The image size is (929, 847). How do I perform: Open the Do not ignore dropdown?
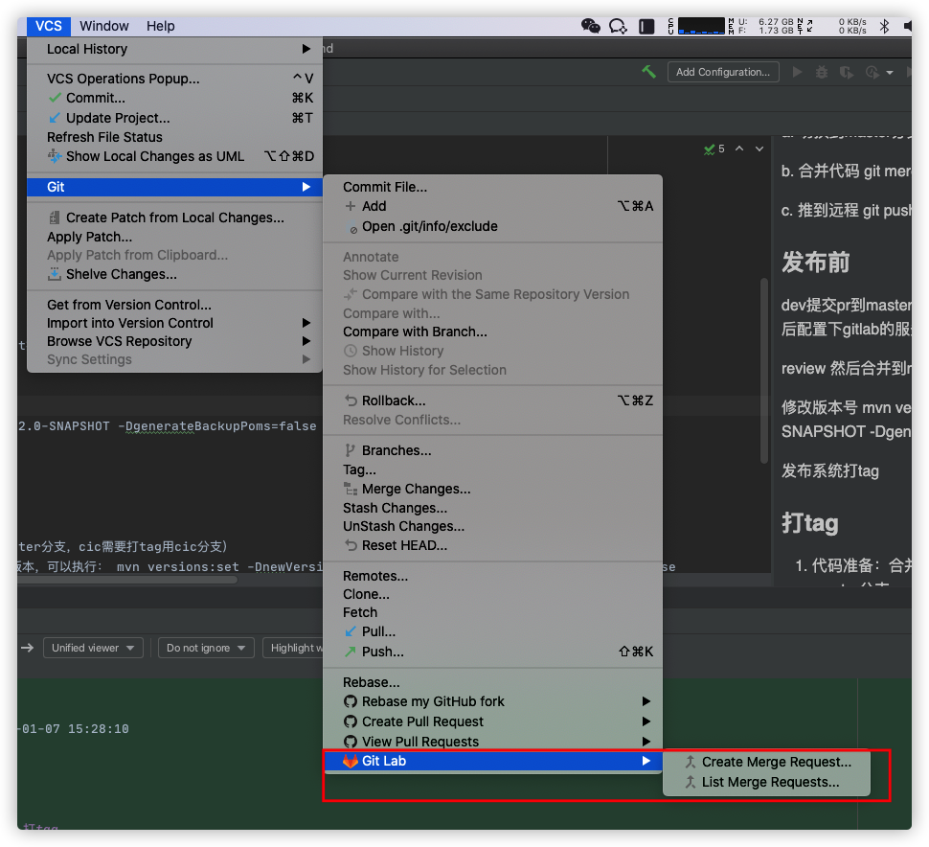pos(206,648)
